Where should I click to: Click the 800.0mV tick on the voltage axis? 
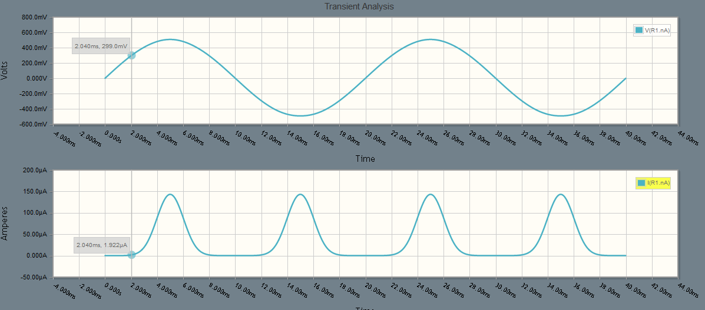(x=34, y=17)
